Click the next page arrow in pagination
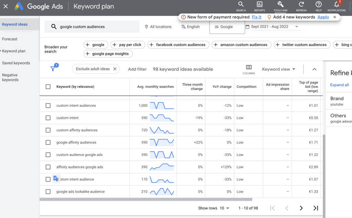This screenshot has width=352, height=218. (301, 208)
